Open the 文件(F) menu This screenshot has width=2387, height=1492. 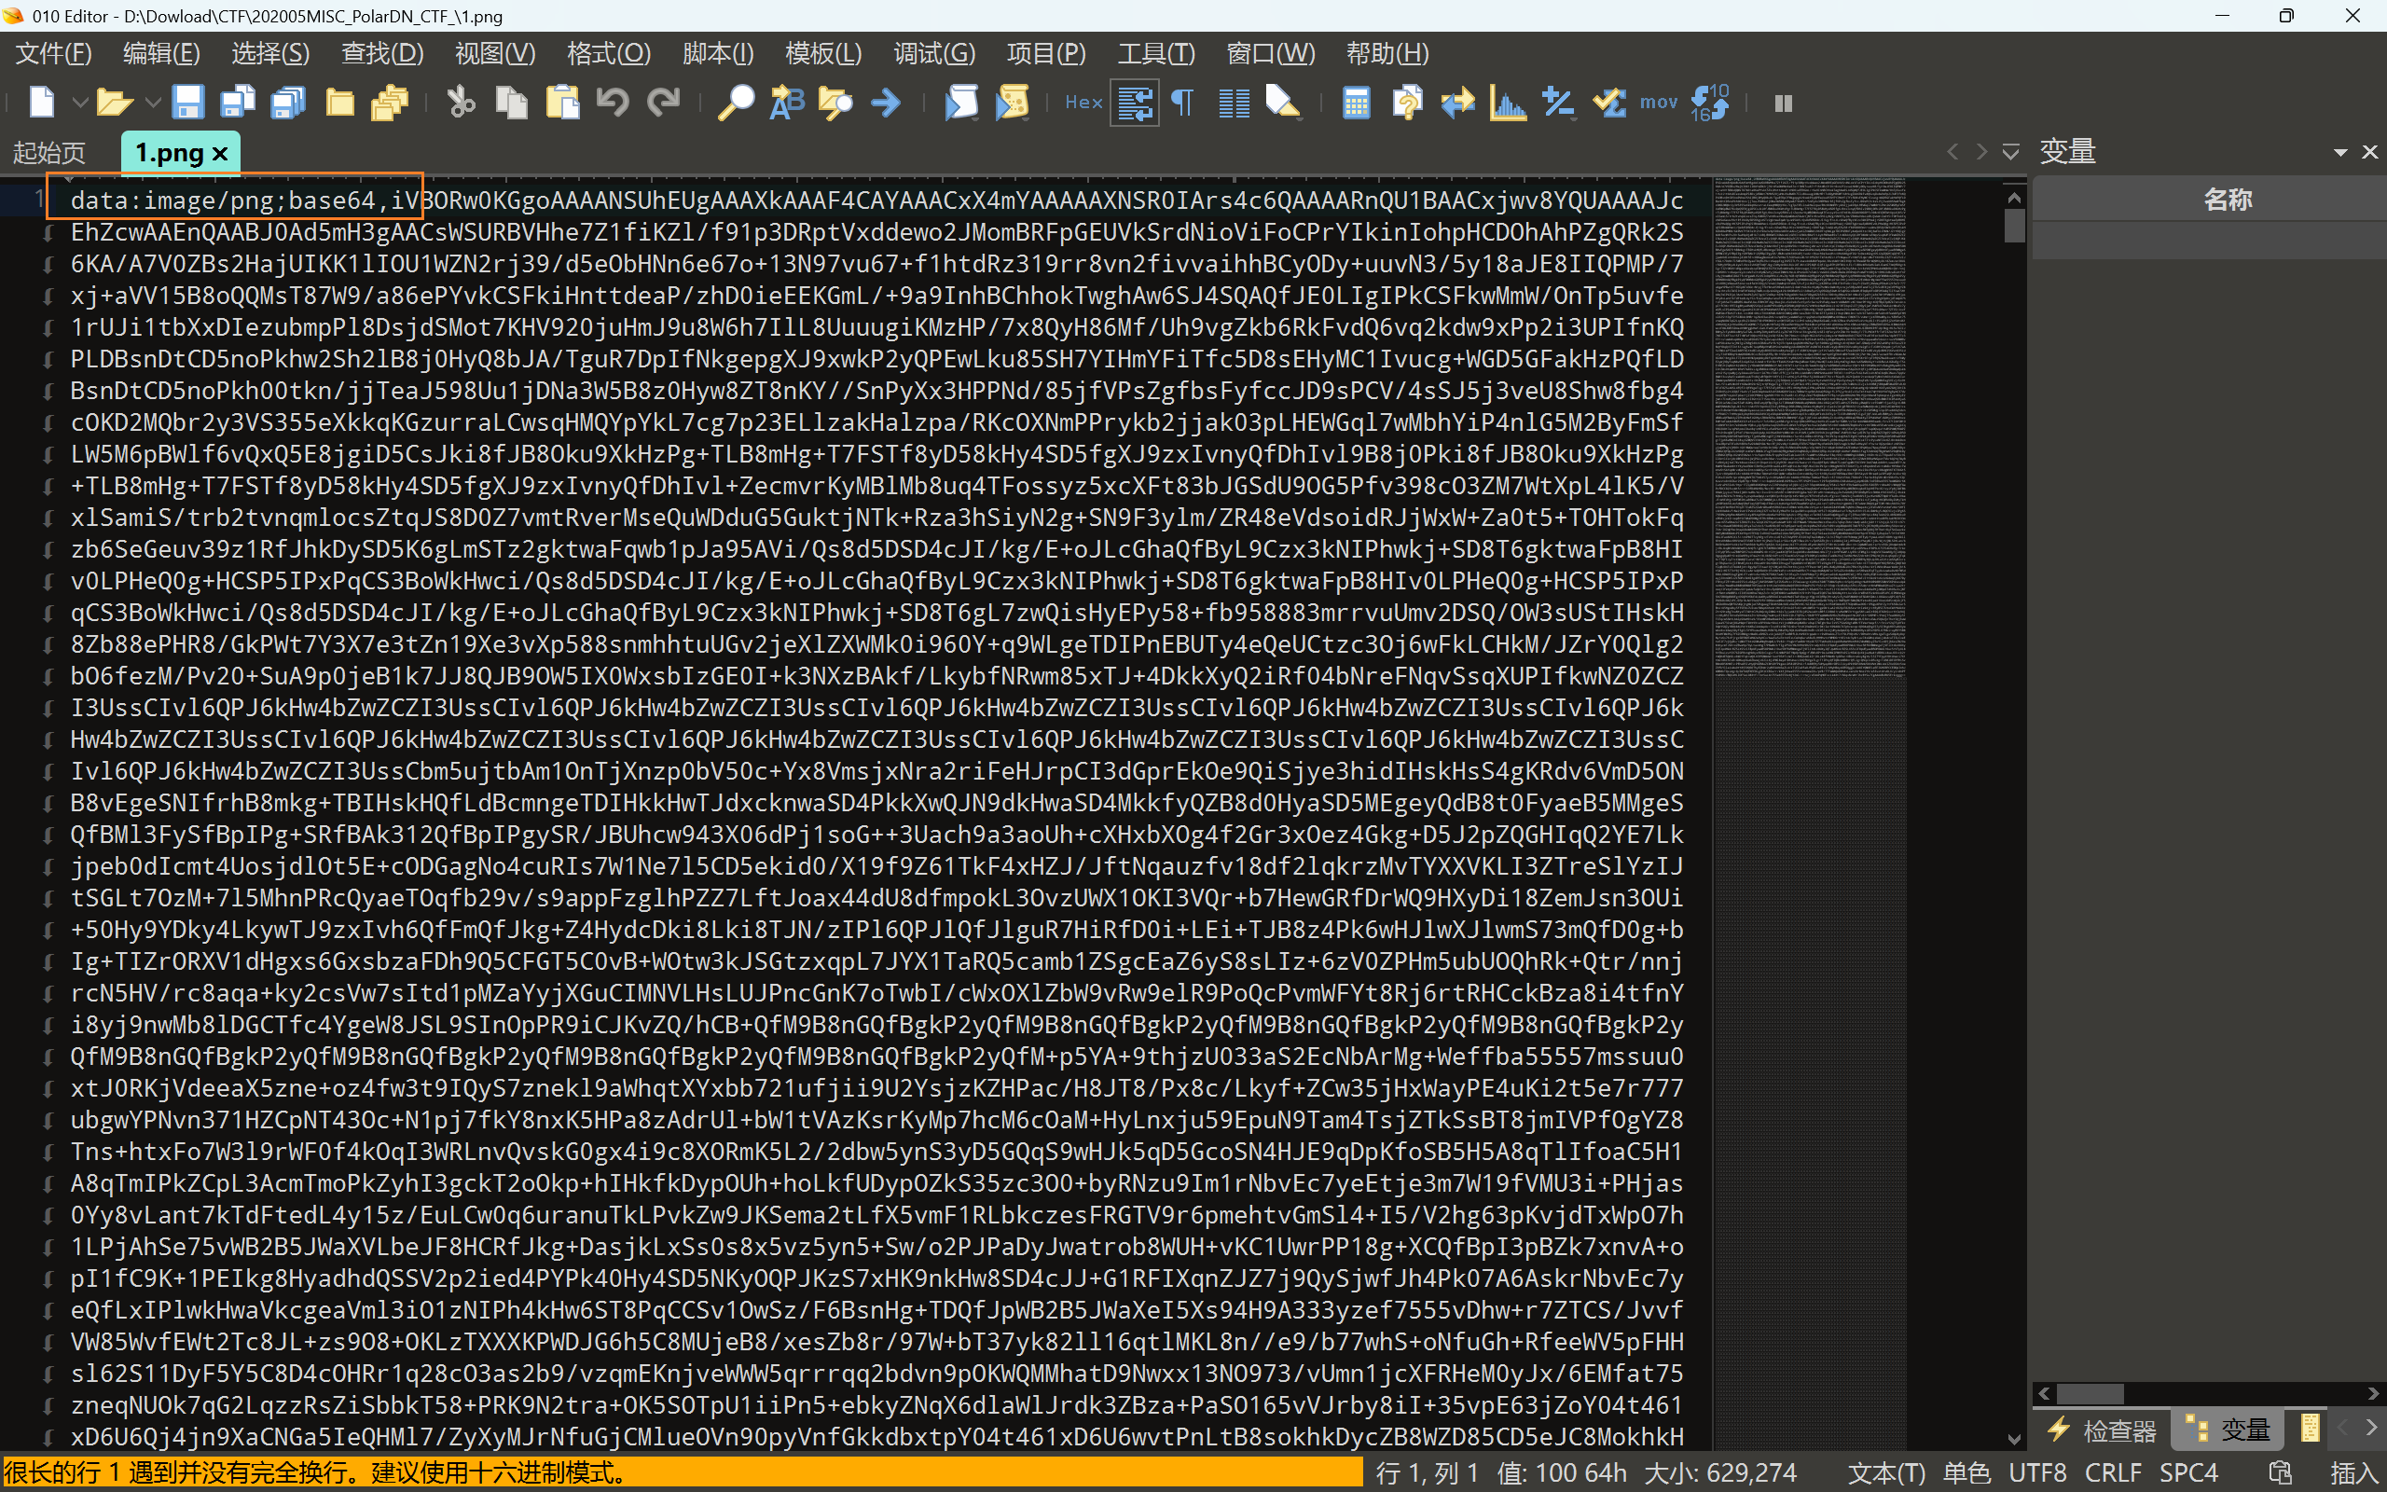tap(53, 53)
